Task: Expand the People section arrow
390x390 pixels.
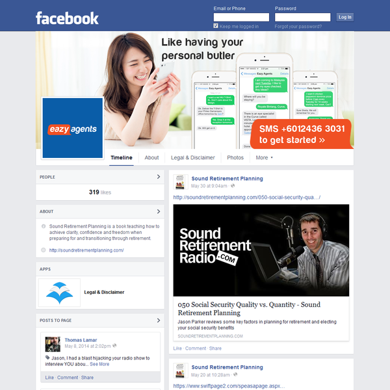Action: [159, 177]
